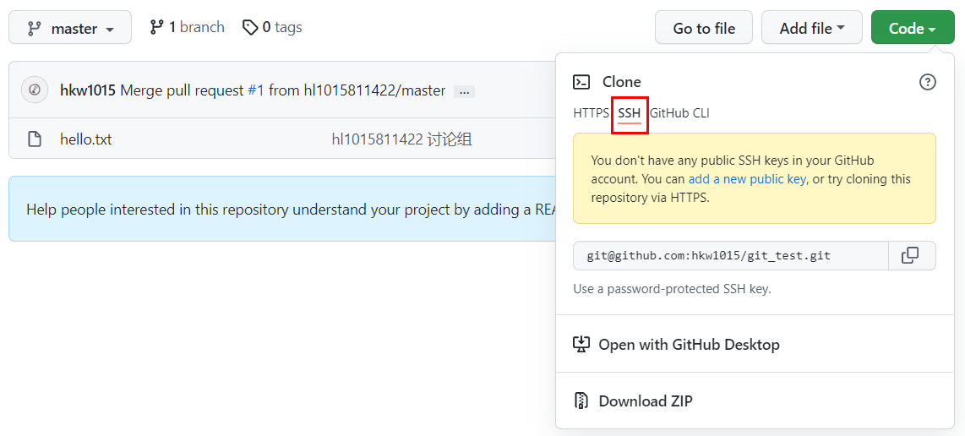Click the file icon beside hello.txt
Viewport: 965px width, 436px height.
(35, 139)
